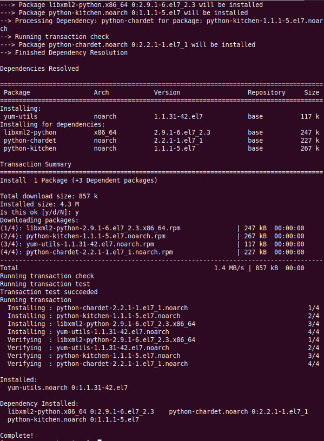Click the 'Installed size: 4.3 M' line
The height and width of the screenshot is (441, 324).
click(x=39, y=204)
